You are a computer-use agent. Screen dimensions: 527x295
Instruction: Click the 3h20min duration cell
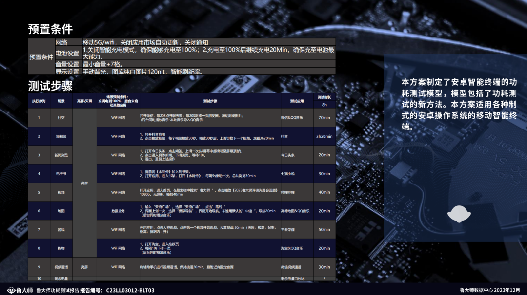pyautogui.click(x=324, y=136)
